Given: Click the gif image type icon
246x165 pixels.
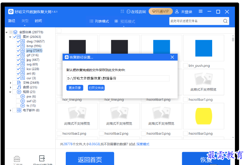Looking at the screenshot, I should 23,55.
